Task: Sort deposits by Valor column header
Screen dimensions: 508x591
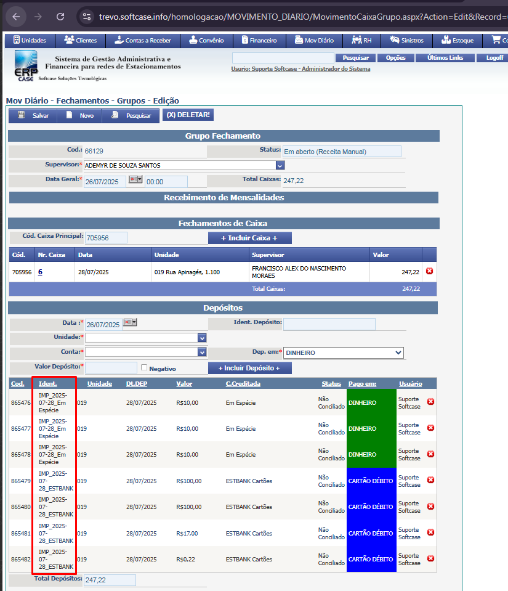Action: click(x=184, y=384)
